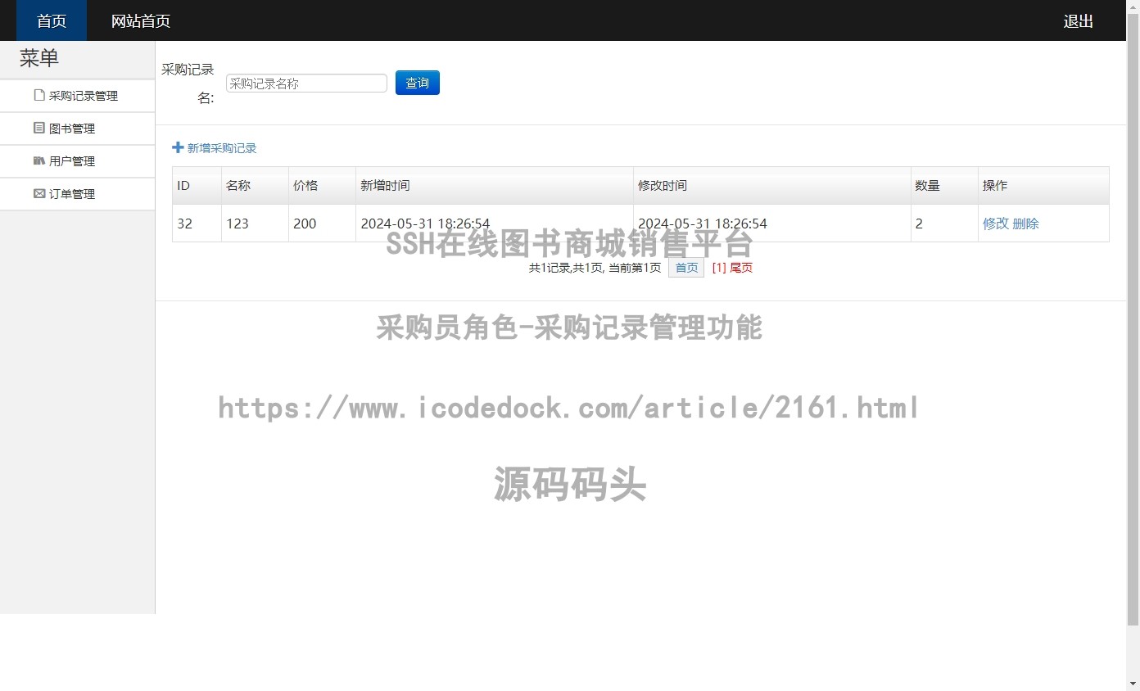
Task: Click the name cell 123
Action: pos(255,224)
